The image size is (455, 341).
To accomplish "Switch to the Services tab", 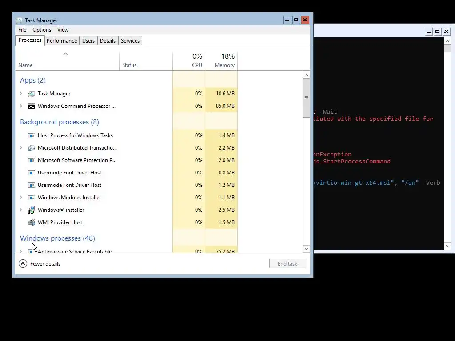I will (x=130, y=41).
